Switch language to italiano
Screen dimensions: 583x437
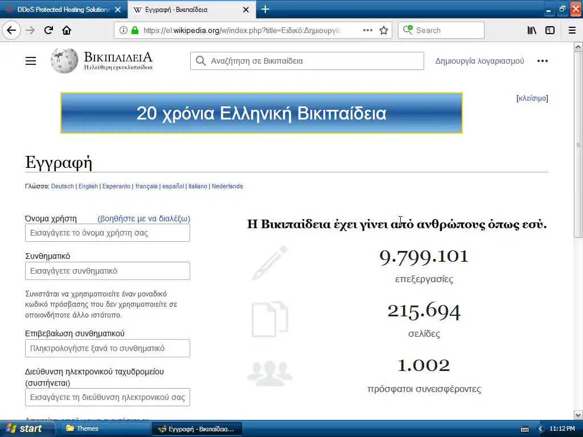198,186
